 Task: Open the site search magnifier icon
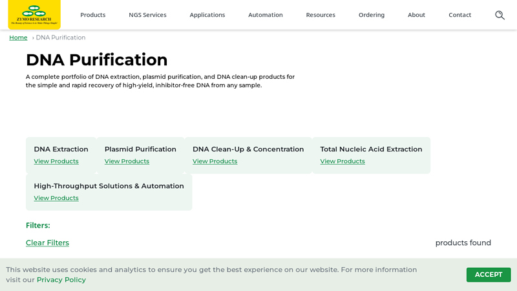[500, 15]
